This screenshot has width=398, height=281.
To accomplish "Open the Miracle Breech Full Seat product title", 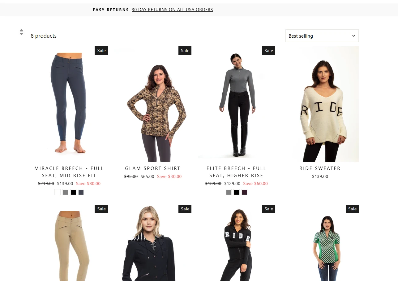I will 69,172.
